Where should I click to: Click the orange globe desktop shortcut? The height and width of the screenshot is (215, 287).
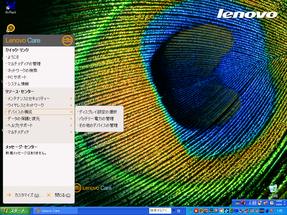(11, 28)
